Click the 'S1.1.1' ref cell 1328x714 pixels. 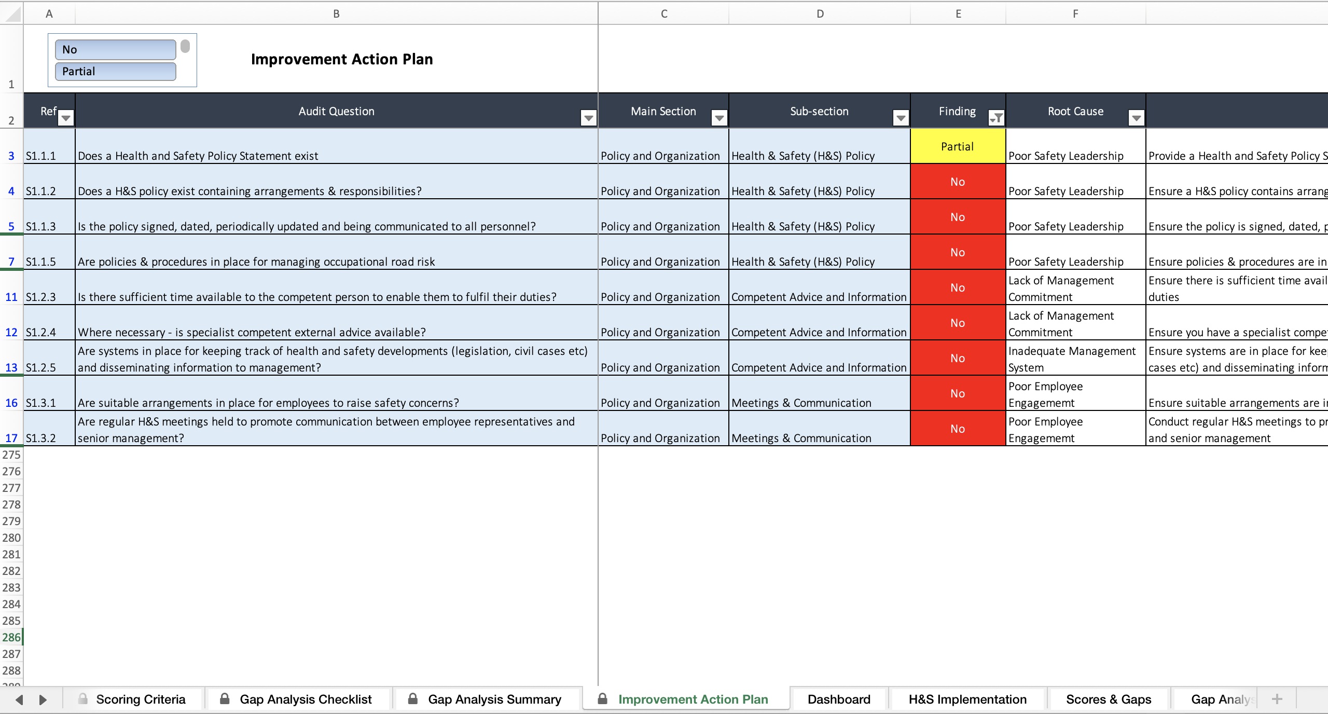pyautogui.click(x=49, y=146)
